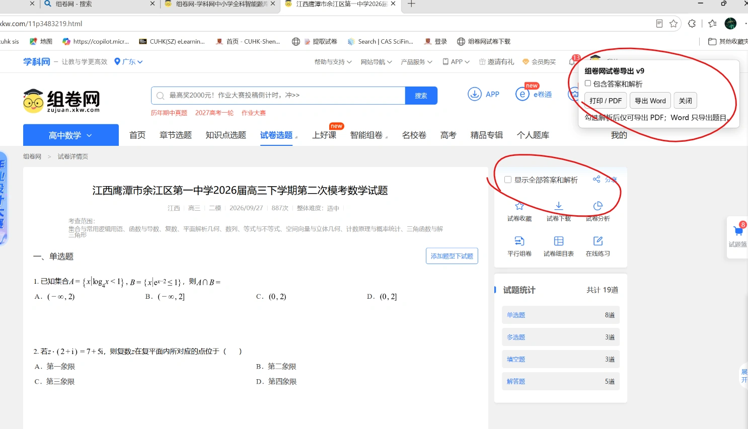Expand the 帮助与支持 dropdown menu
Screen dimensions: 748x429
333,62
